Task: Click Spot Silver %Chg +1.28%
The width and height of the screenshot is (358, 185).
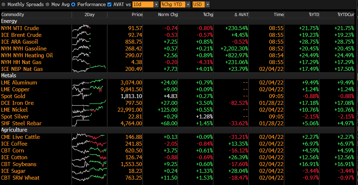Action: pos(204,117)
